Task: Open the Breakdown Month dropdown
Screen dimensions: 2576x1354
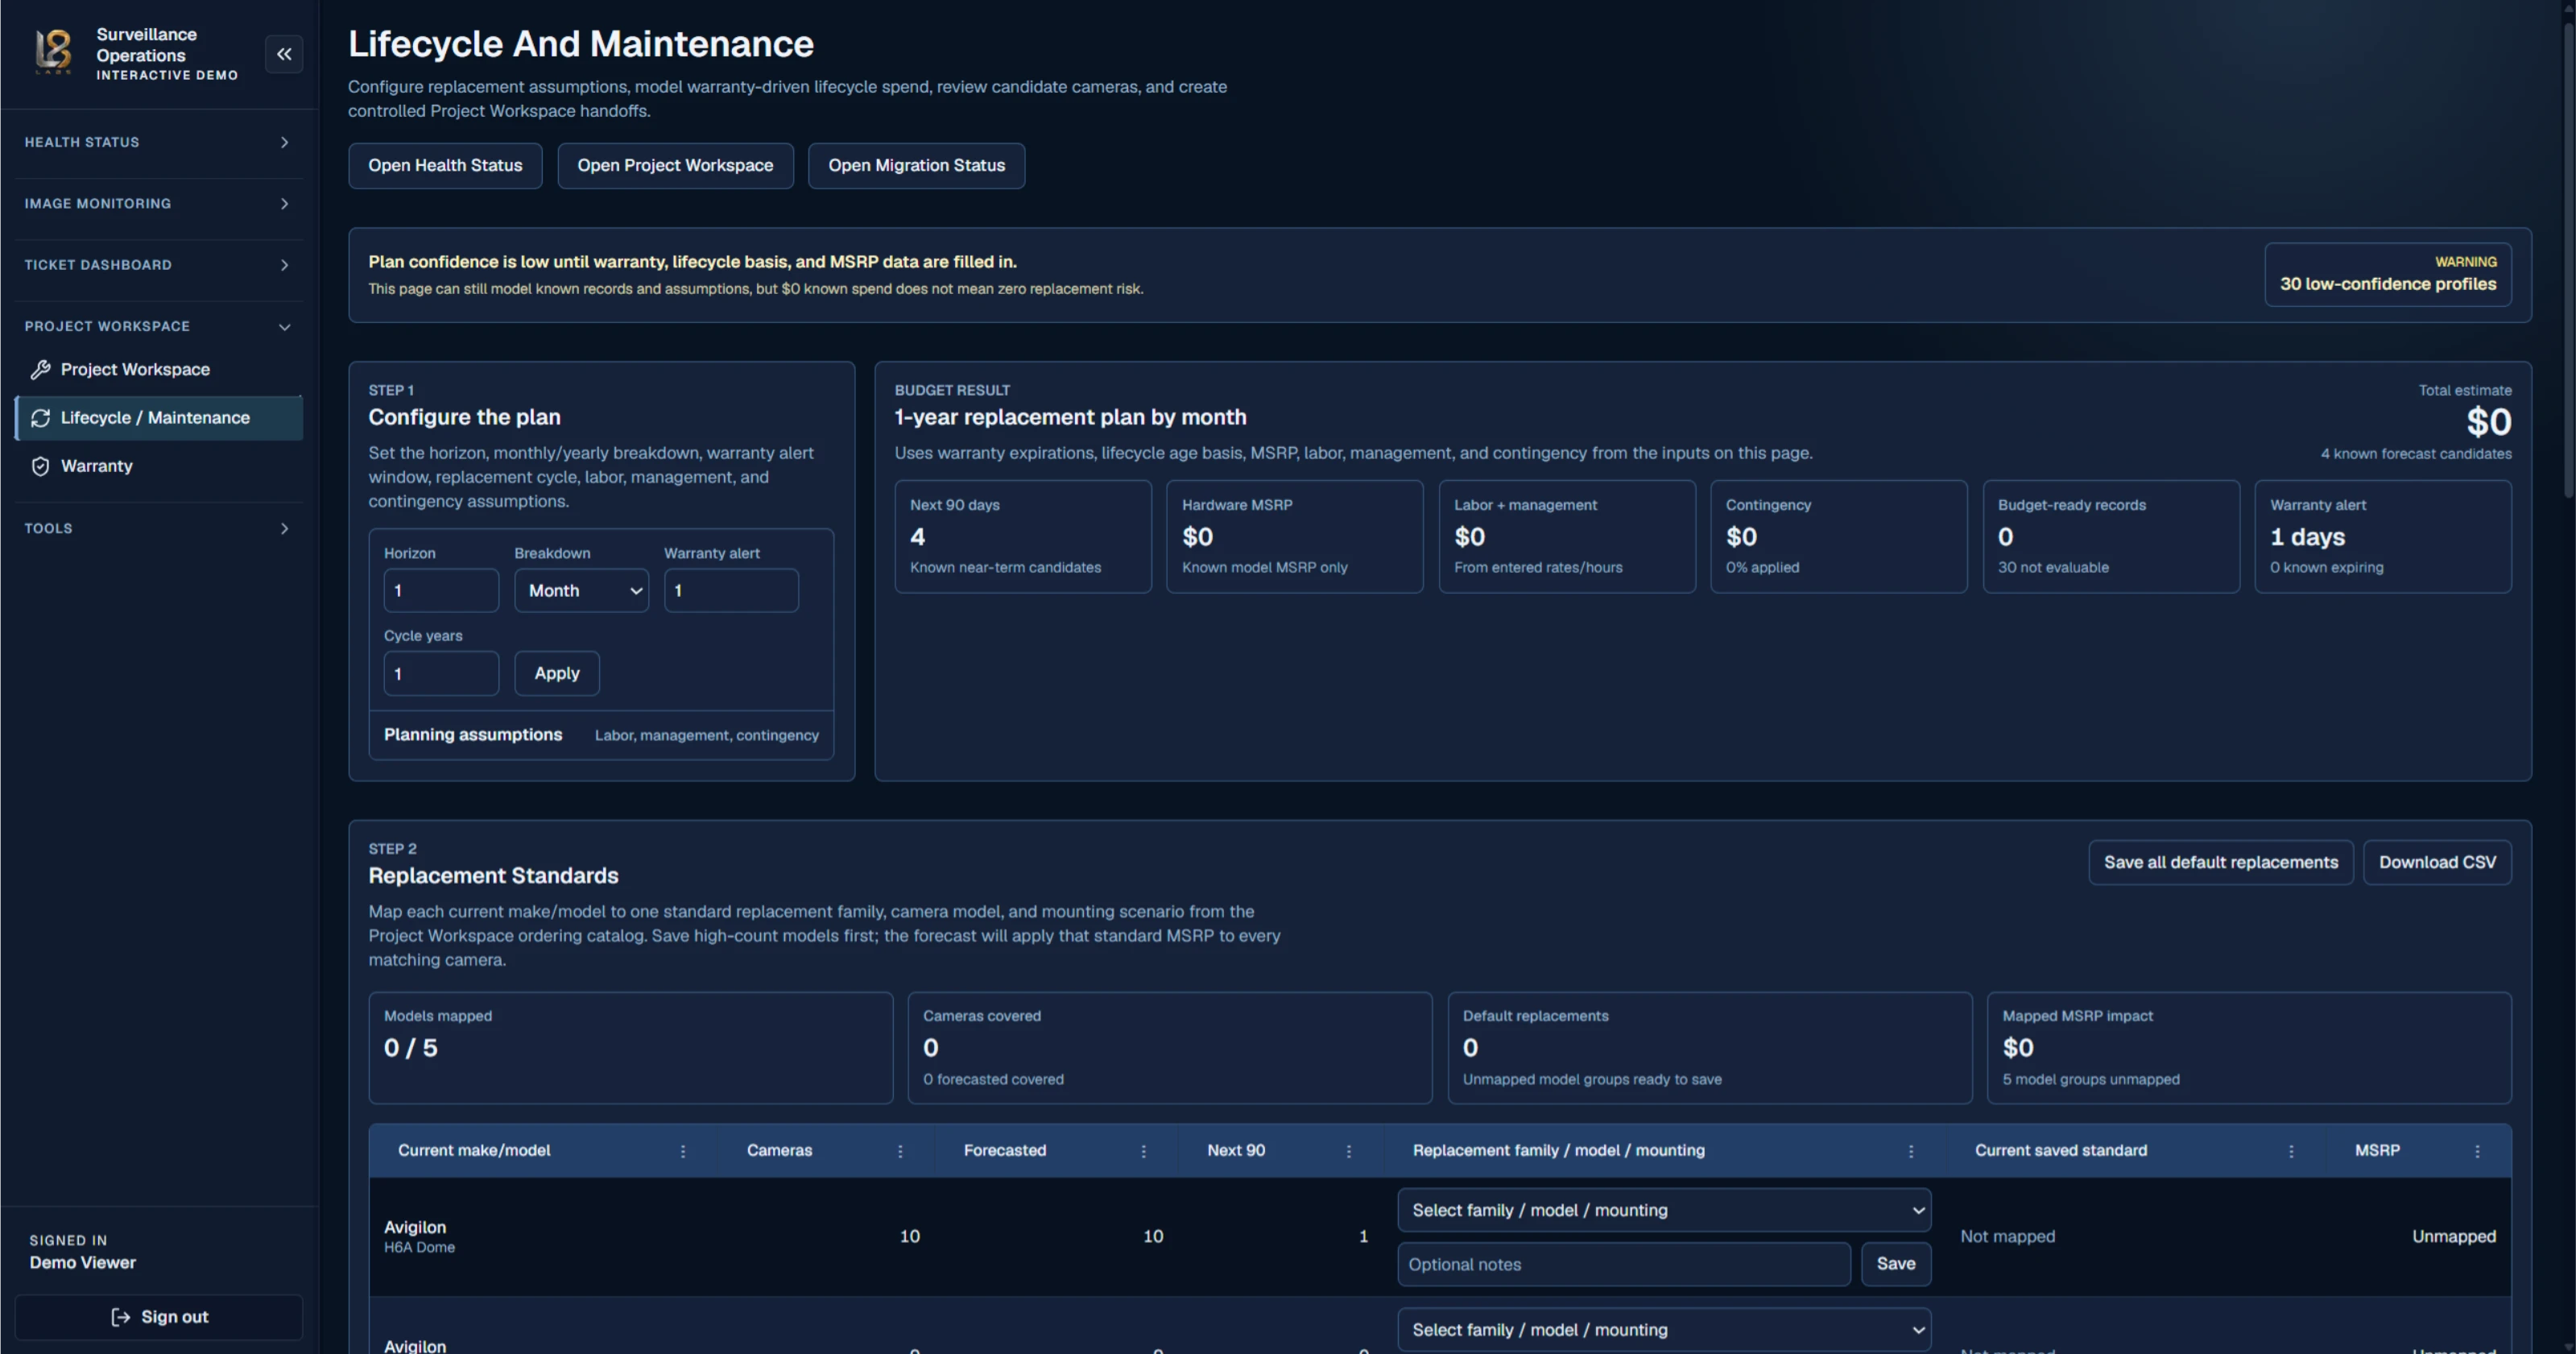Action: pos(581,590)
